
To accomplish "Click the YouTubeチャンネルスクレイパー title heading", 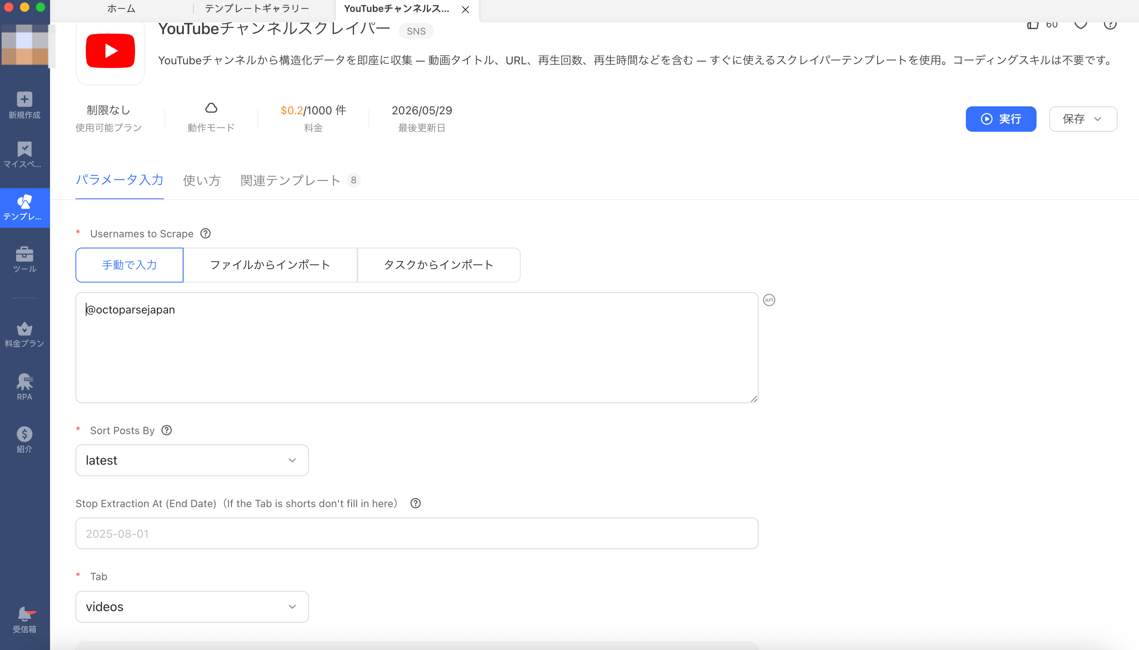I will (x=274, y=29).
